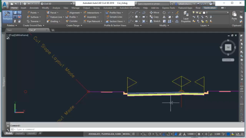Select the Arc draw tool
The image size is (246, 138).
(x=136, y=13)
